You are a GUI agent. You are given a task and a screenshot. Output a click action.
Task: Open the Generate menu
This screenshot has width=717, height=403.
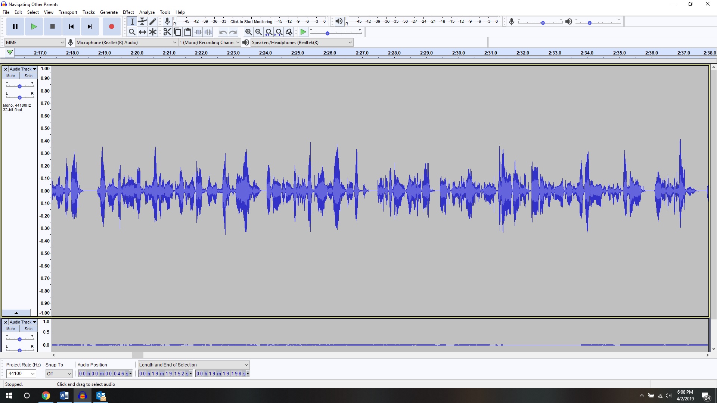[x=109, y=12]
